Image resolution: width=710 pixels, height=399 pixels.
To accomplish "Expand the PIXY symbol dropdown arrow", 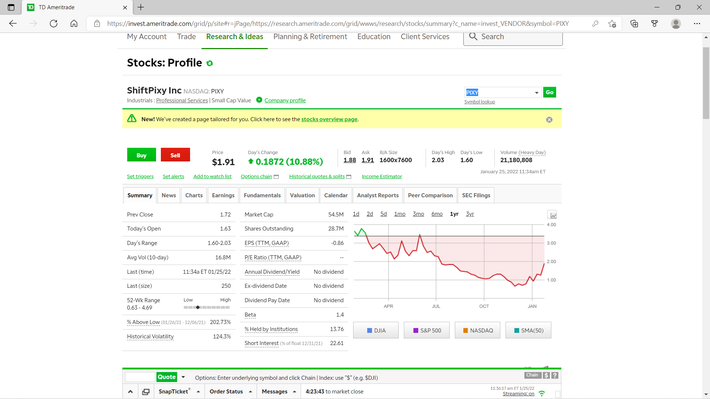I will coord(537,93).
